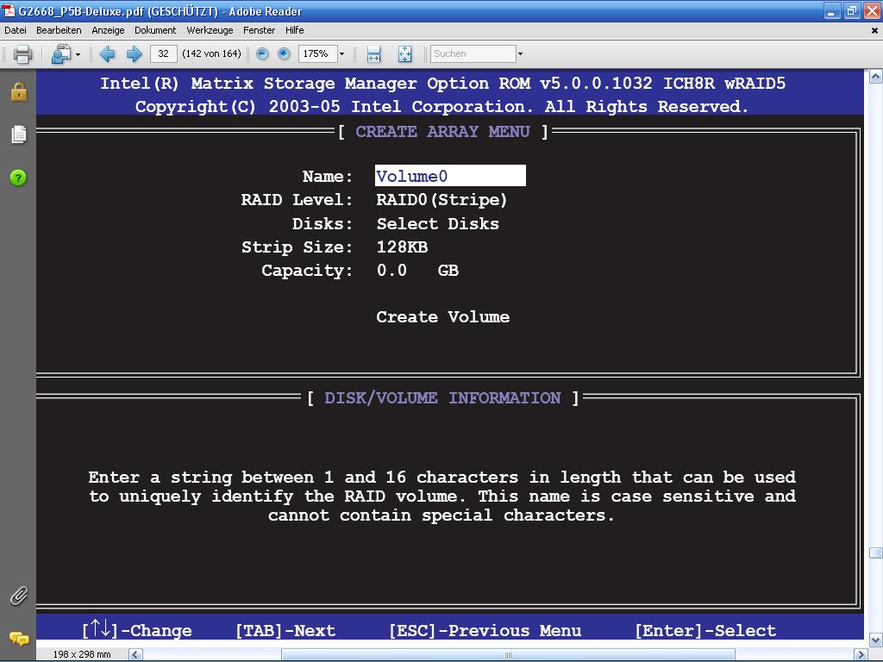Viewport: 883px width, 662px height.
Task: Click the zoom field showing 175%
Action: [x=317, y=53]
